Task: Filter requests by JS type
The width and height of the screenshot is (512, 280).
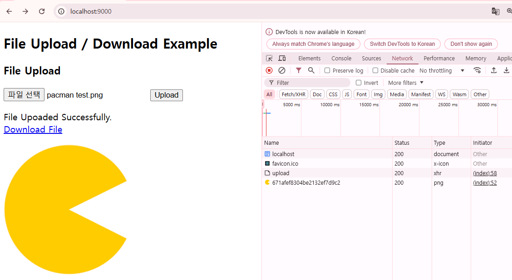Action: pyautogui.click(x=347, y=94)
